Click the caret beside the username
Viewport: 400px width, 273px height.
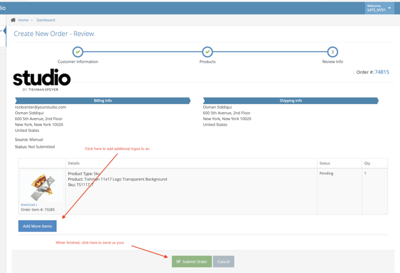coord(390,8)
